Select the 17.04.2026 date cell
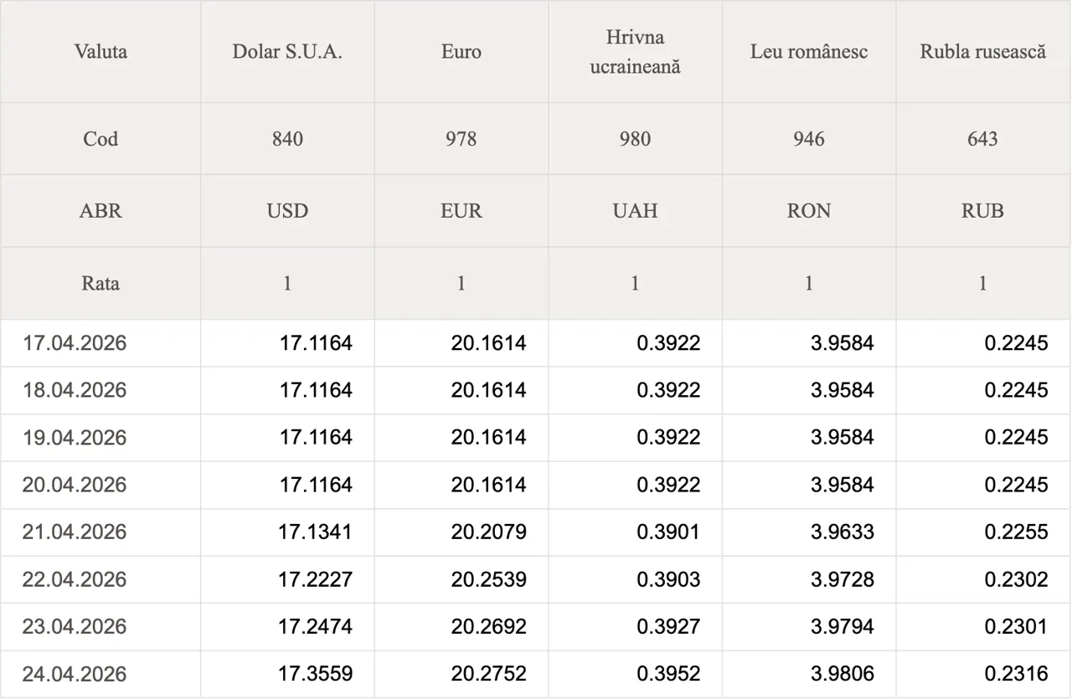The width and height of the screenshot is (1072, 699). [75, 343]
